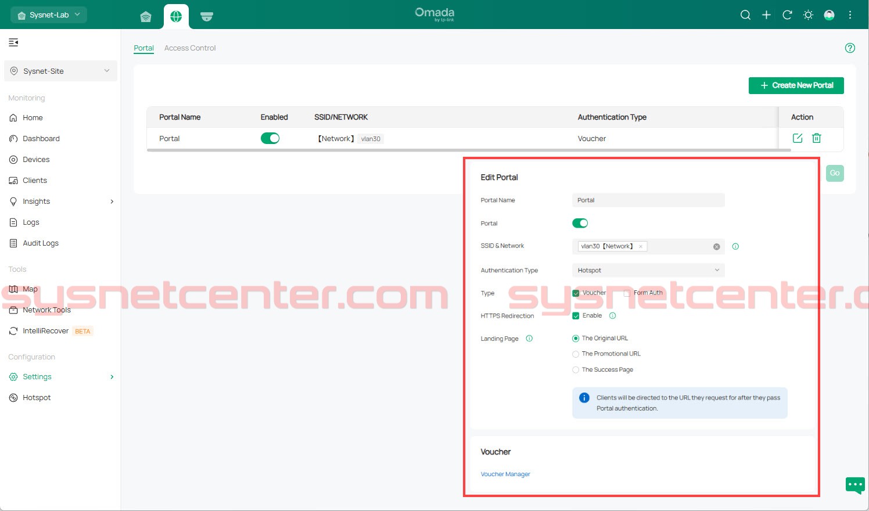Open Audit Logs from the sidebar

tap(41, 243)
